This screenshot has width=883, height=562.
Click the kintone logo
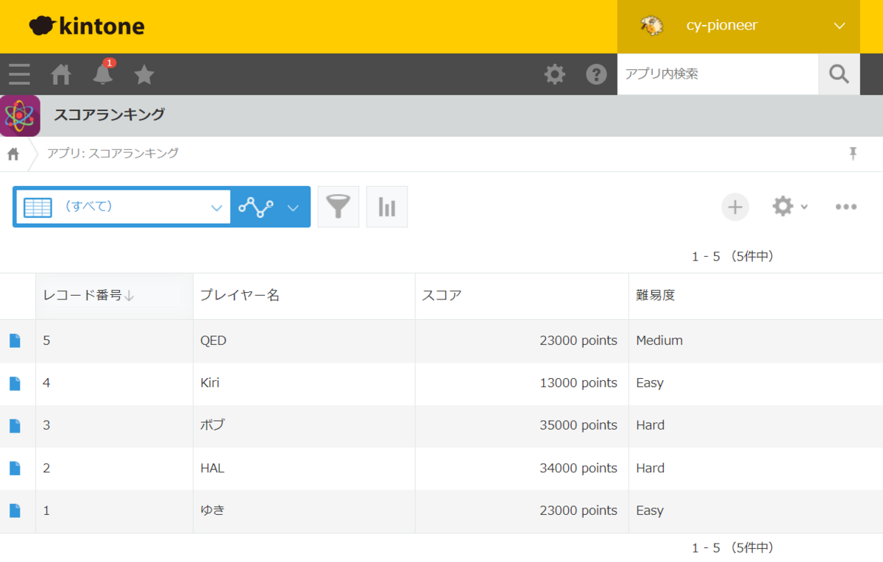click(87, 26)
